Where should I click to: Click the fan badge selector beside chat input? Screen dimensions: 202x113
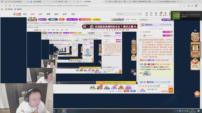pyautogui.click(x=142, y=90)
